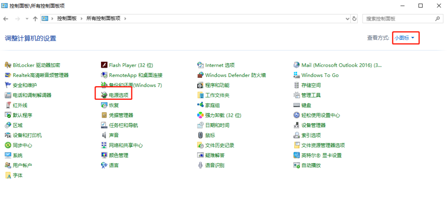447x200 pixels.
Task: Click the 文件资源管理器选项 icon
Action: pos(296,145)
